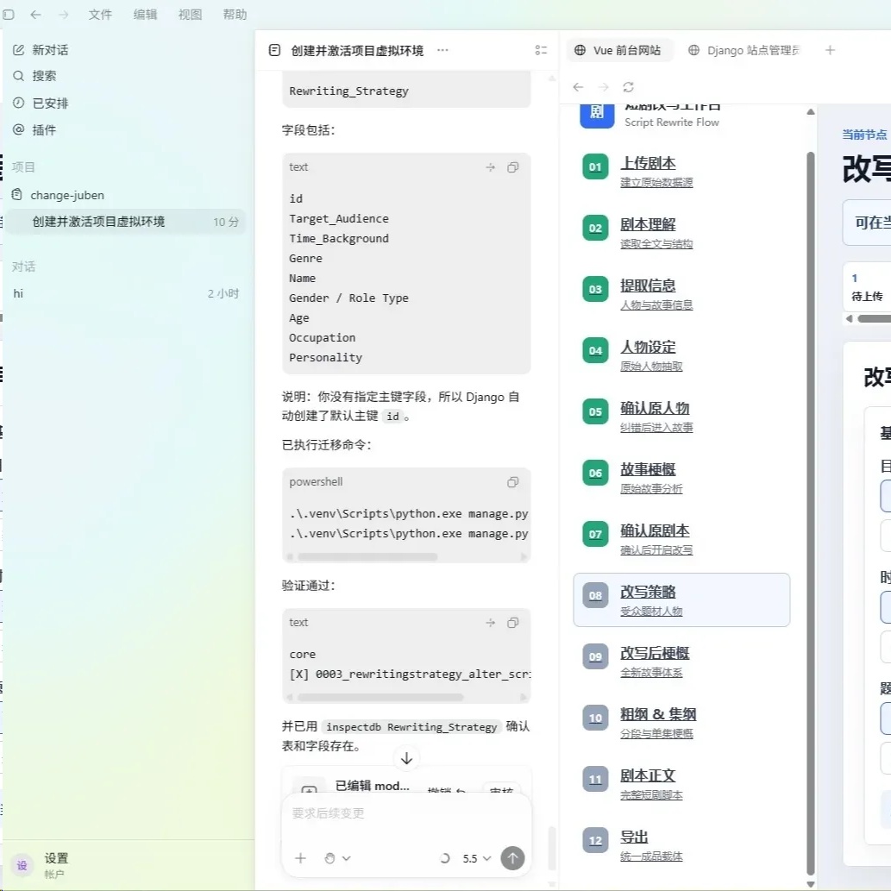Toggle word wrap on the core migration code block

pyautogui.click(x=491, y=623)
